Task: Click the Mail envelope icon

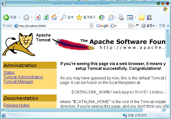Action: pos(111,17)
